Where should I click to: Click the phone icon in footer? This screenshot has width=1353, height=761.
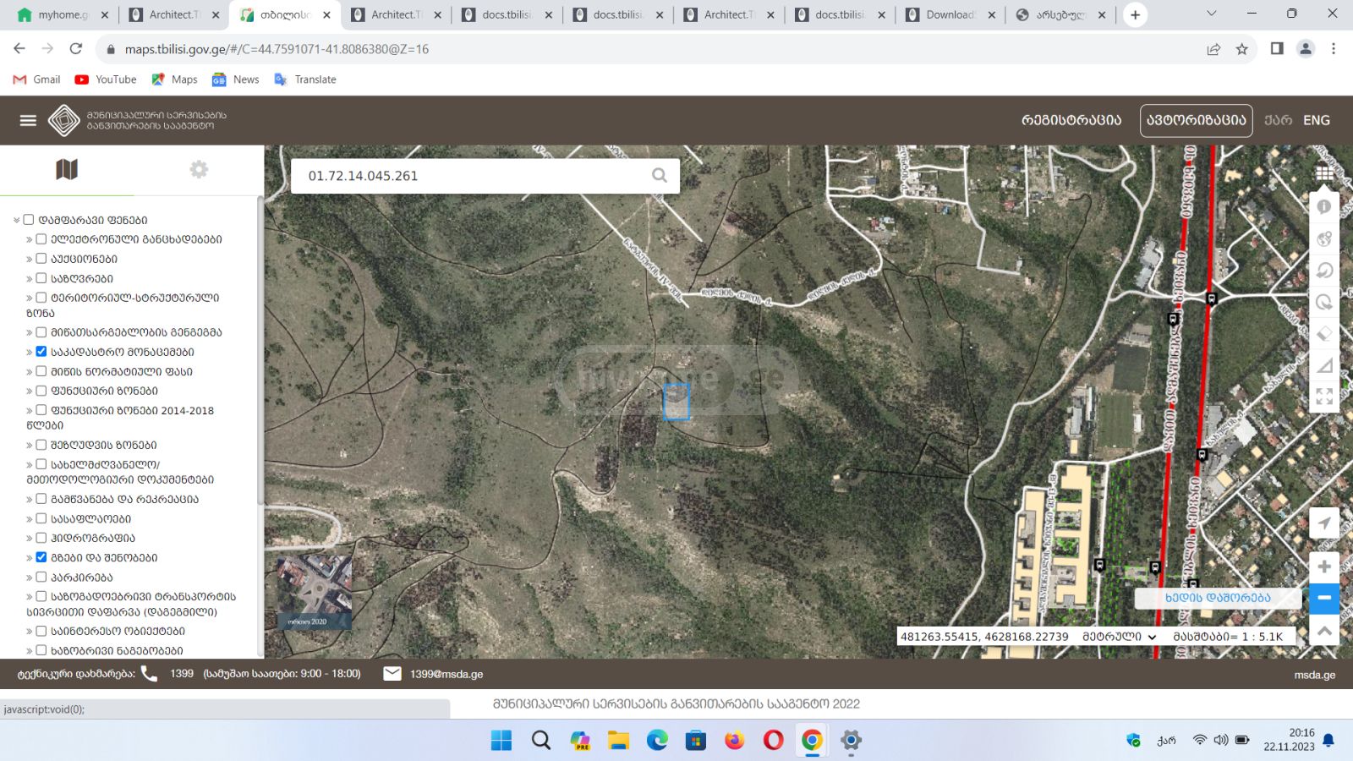pyautogui.click(x=149, y=673)
